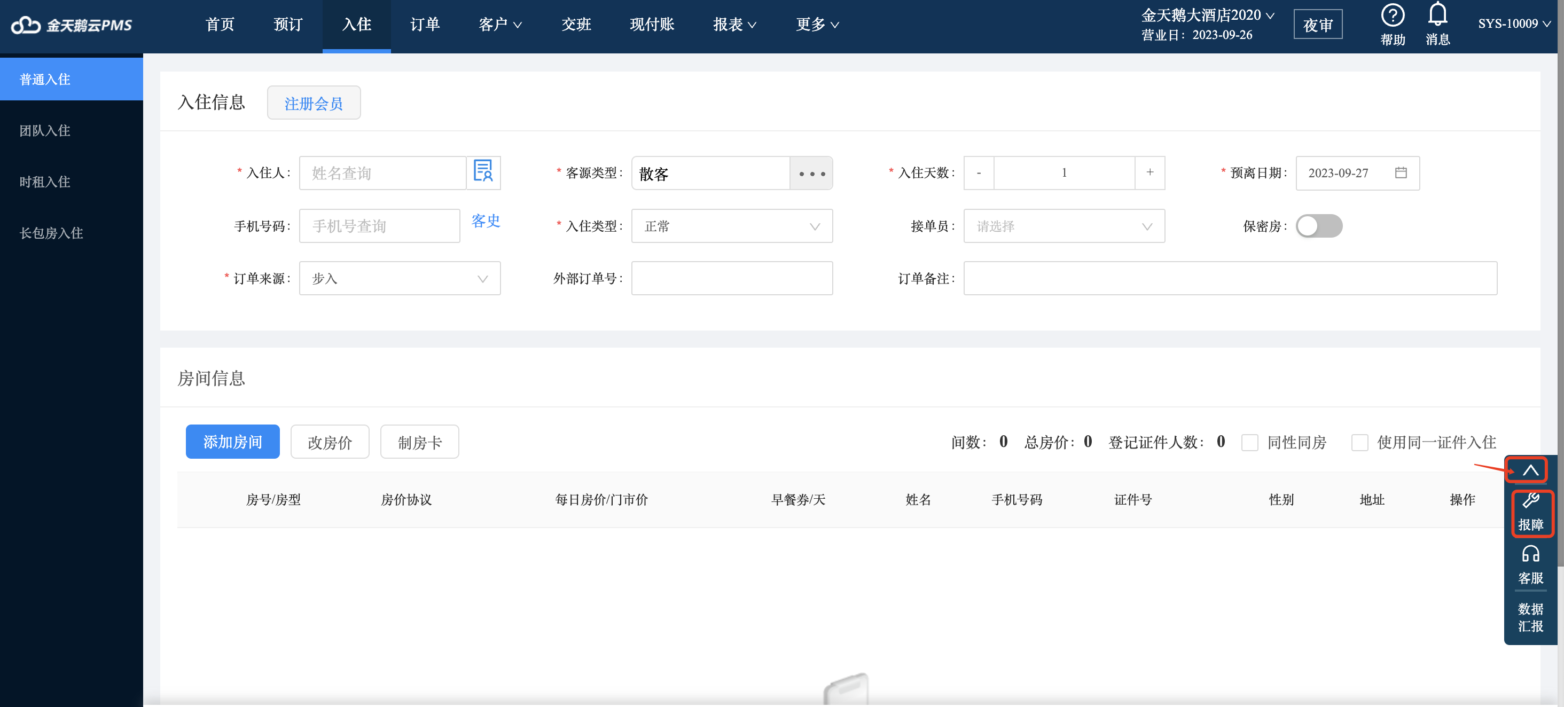This screenshot has width=1564, height=707.
Task: Click the 制房卡 button
Action: (x=419, y=442)
